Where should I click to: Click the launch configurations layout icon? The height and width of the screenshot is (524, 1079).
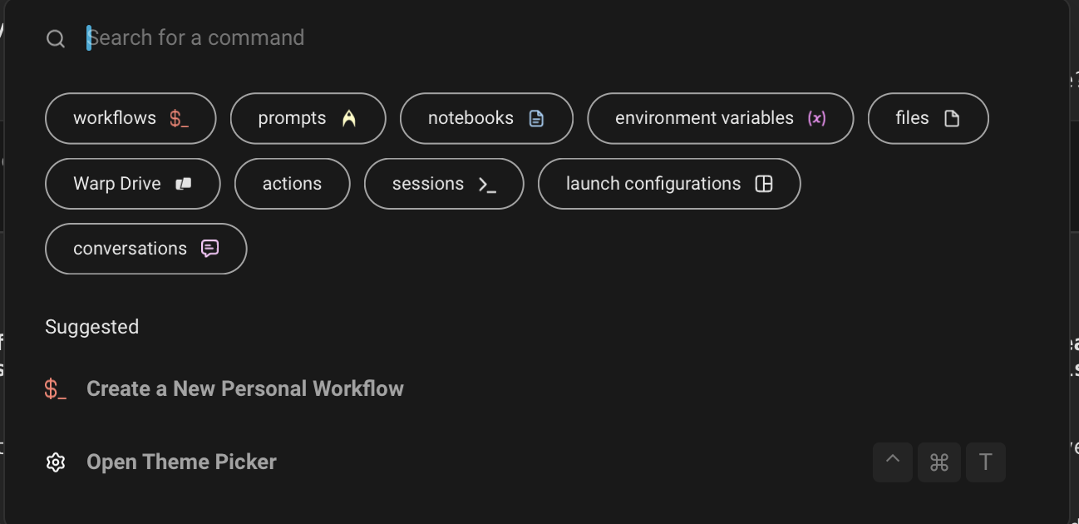pyautogui.click(x=764, y=184)
